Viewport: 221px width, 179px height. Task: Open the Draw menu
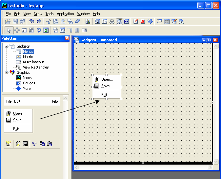coord(38,14)
